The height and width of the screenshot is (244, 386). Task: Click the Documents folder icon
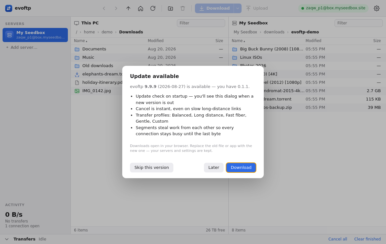(77, 49)
